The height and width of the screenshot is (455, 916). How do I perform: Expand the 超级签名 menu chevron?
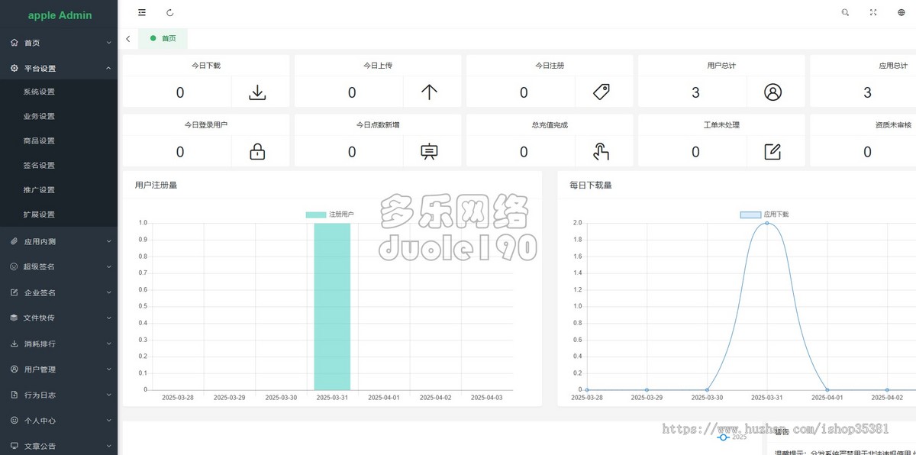108,266
